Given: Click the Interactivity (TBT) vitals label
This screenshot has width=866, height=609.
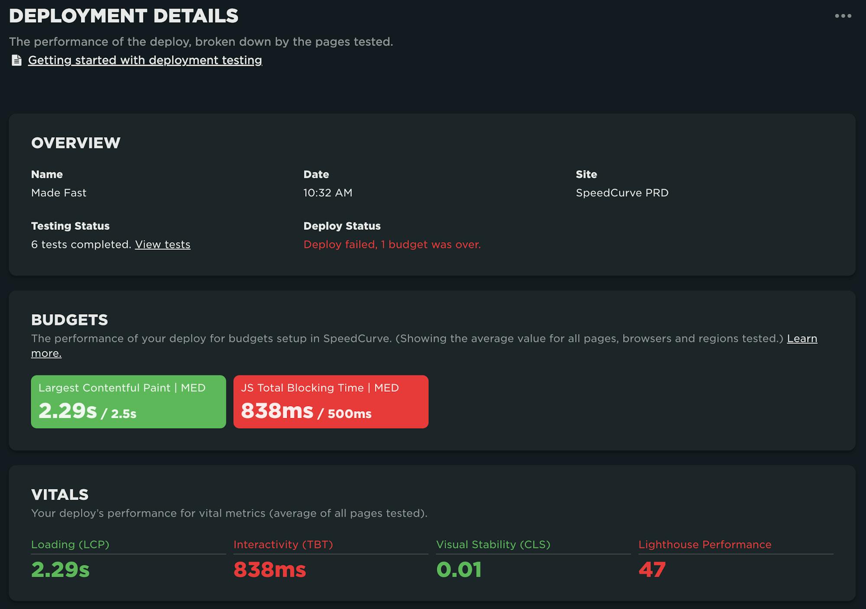Looking at the screenshot, I should click(283, 545).
